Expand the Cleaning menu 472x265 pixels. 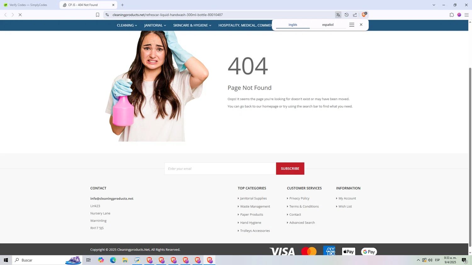click(127, 25)
